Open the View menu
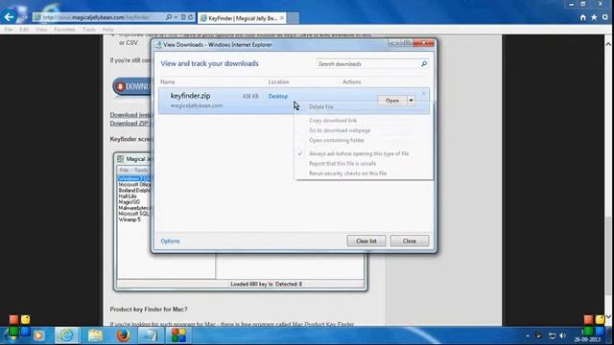 41,30
